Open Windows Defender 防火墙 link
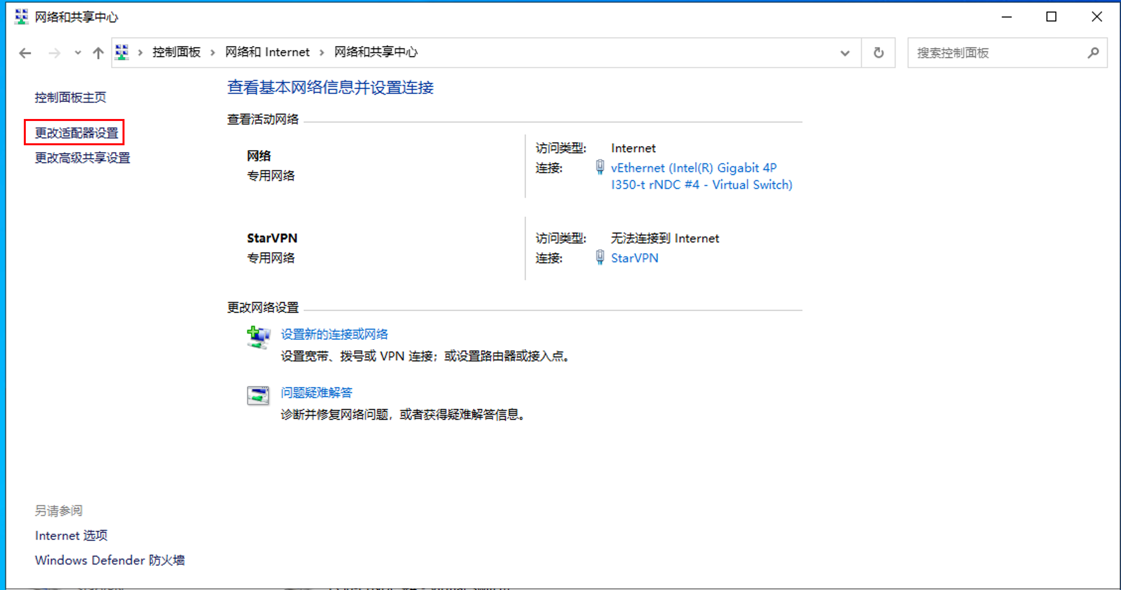This screenshot has height=590, width=1121. [110, 560]
